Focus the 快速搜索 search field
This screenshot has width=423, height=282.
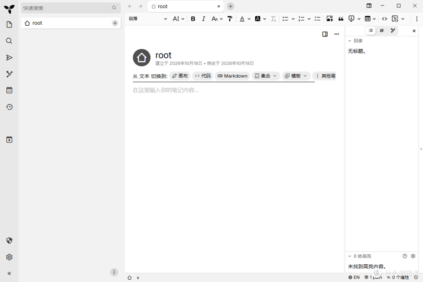point(70,8)
